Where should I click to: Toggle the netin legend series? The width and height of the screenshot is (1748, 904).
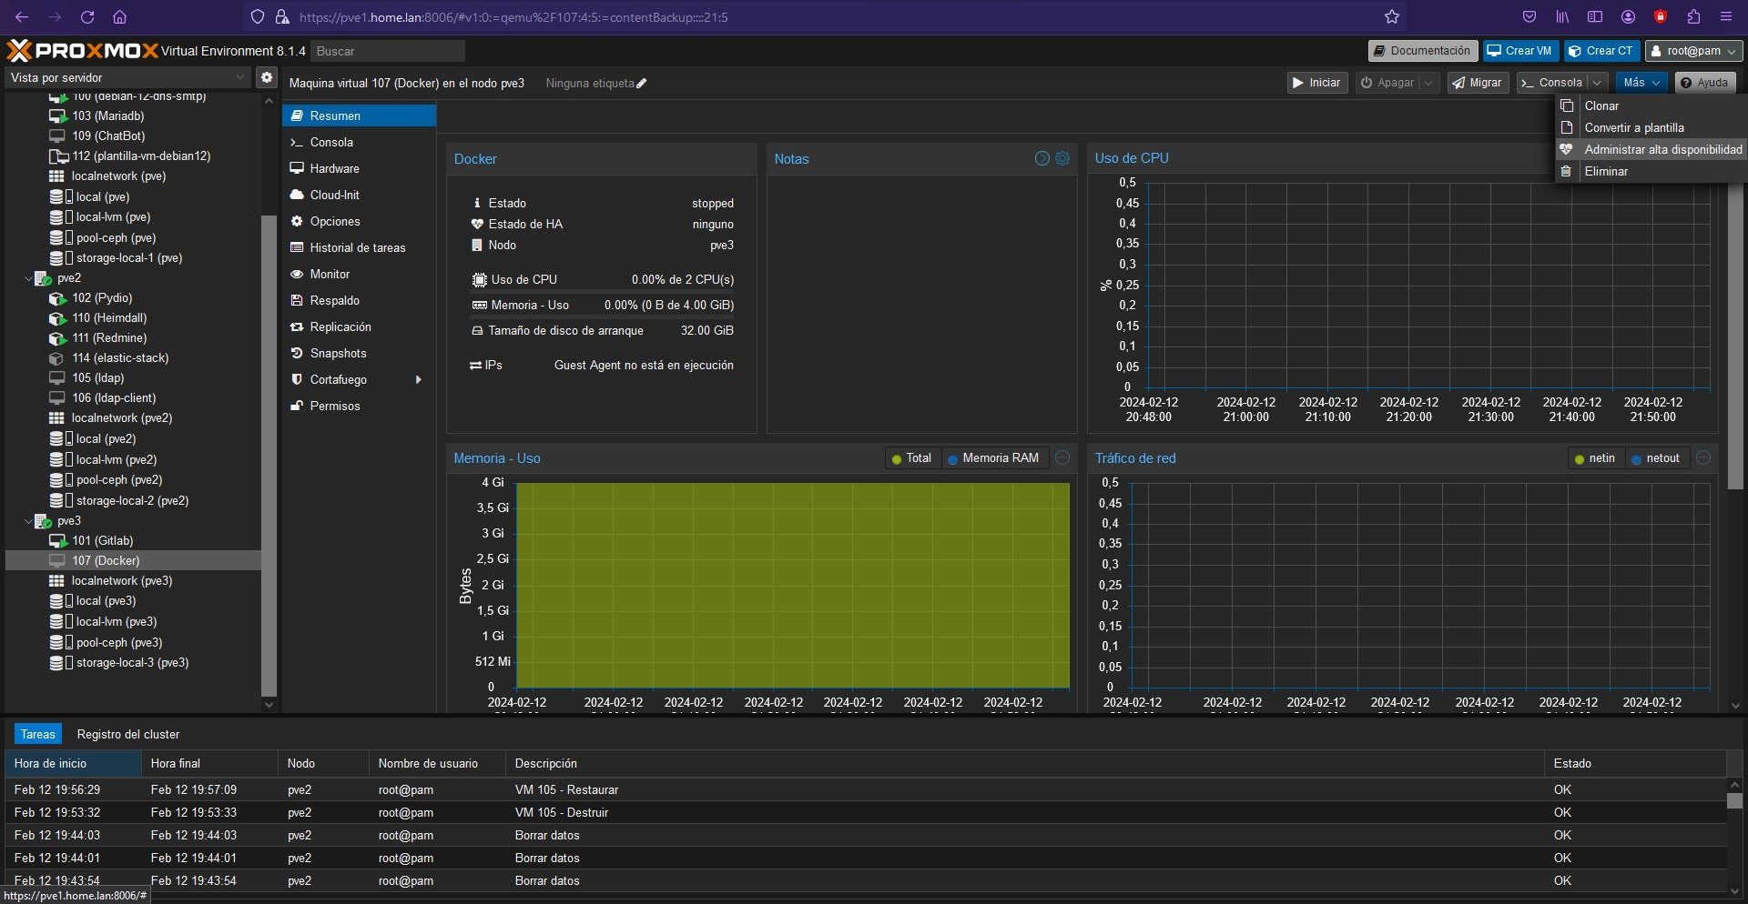(x=1595, y=458)
